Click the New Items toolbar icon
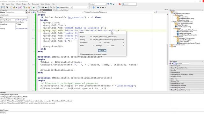The height and width of the screenshot is (114, 204). click(x=11, y=8)
